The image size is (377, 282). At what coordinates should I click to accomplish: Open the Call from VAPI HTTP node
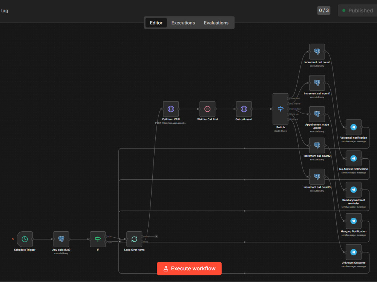click(171, 109)
